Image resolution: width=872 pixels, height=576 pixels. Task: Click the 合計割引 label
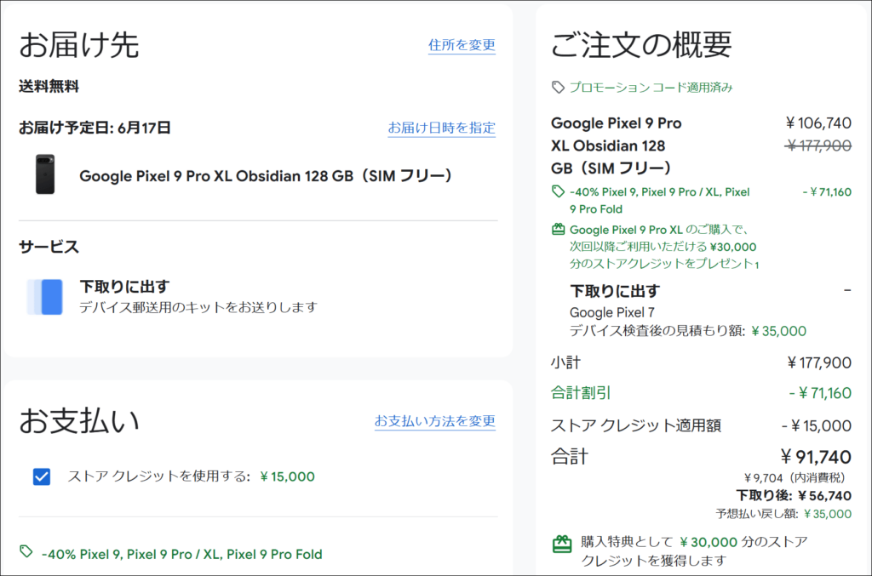(581, 393)
